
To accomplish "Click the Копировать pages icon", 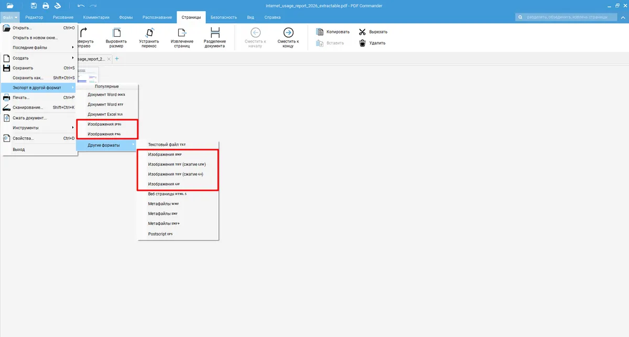I will [x=320, y=32].
